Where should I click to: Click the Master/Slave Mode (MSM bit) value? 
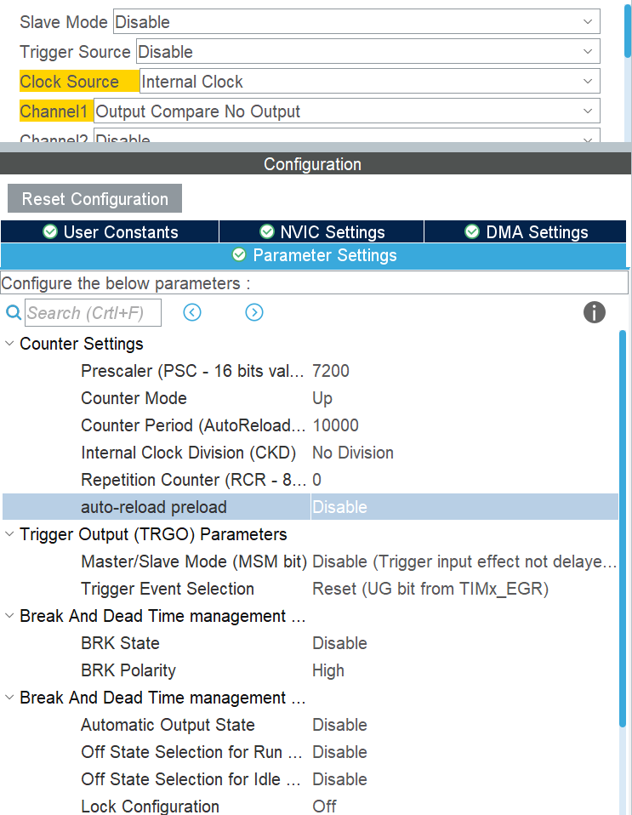tap(464, 561)
